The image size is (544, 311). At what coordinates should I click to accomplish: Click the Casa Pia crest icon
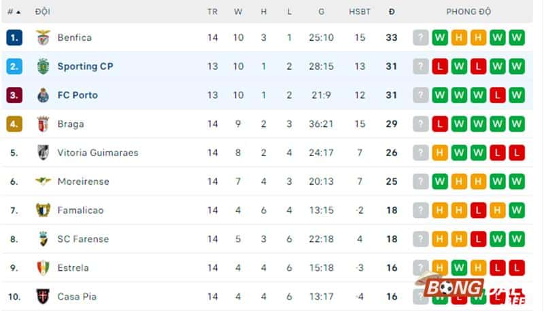pos(44,296)
